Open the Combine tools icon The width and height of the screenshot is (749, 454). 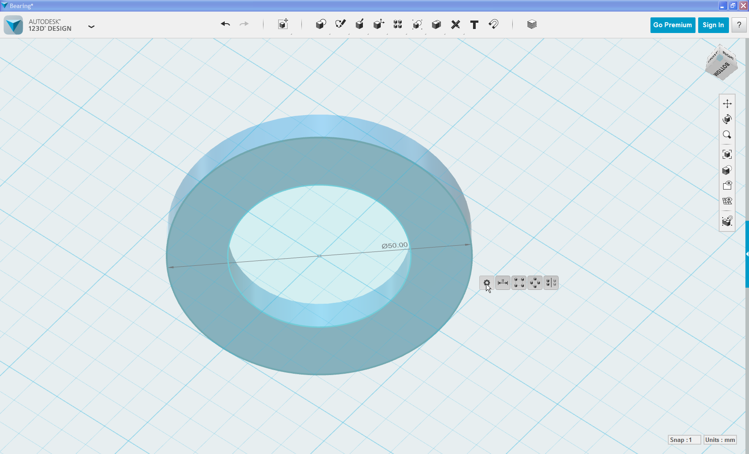pyautogui.click(x=436, y=25)
